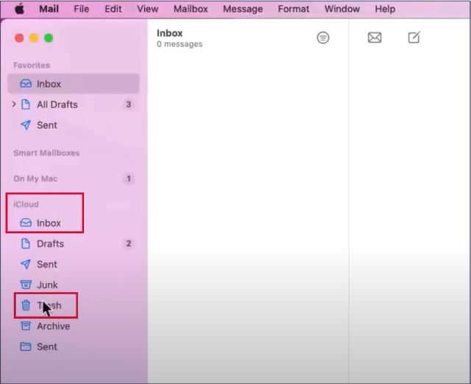Image resolution: width=471 pixels, height=384 pixels.
Task: Click the iCloud section header
Action: [x=26, y=204]
